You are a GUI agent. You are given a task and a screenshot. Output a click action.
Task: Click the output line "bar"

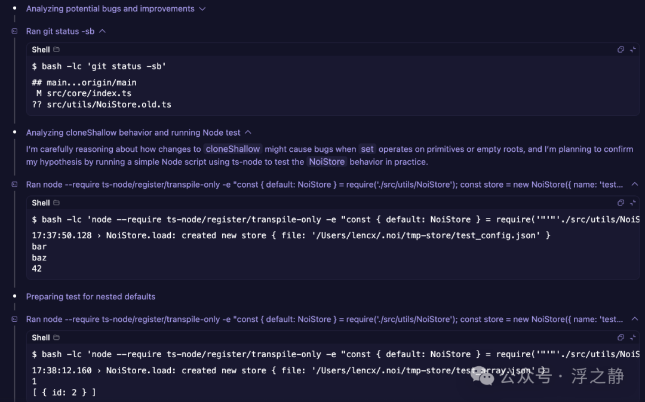pyautogui.click(x=39, y=247)
